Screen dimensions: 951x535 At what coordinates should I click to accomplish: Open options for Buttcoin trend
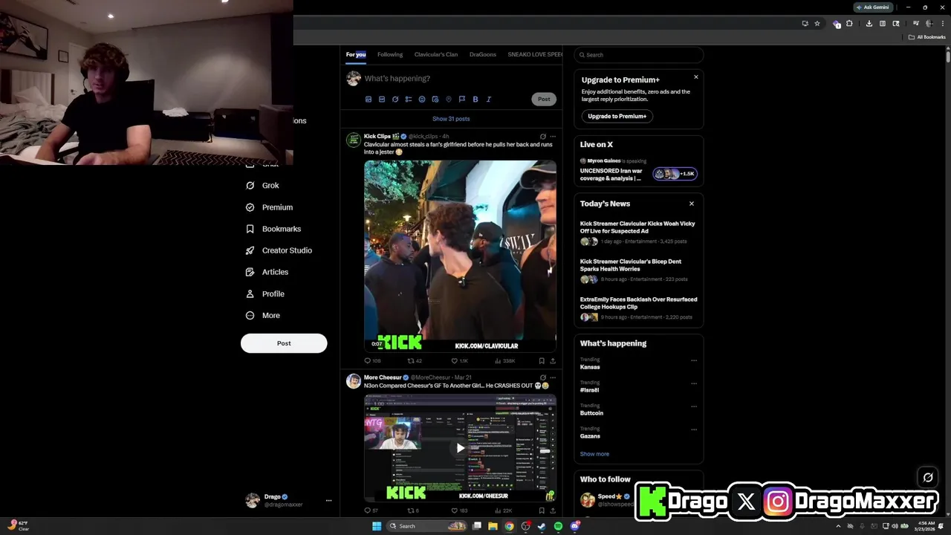click(694, 406)
